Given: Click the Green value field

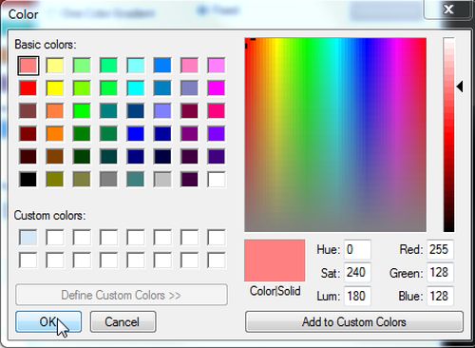Looking at the screenshot, I should pos(440,273).
